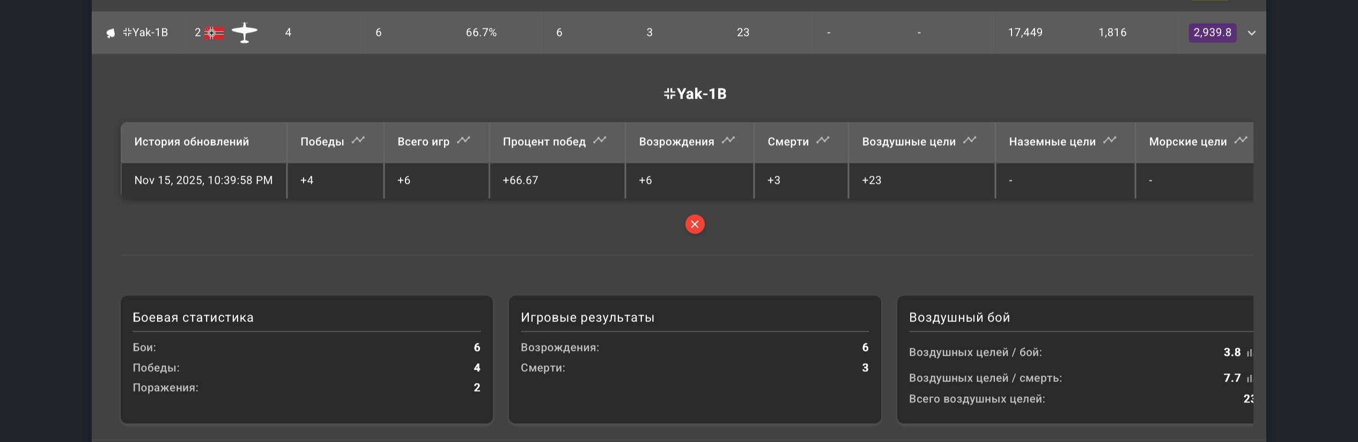Viewport: 1358px width, 442px height.
Task: Show trend graph for Наземные цели
Action: pos(1110,140)
